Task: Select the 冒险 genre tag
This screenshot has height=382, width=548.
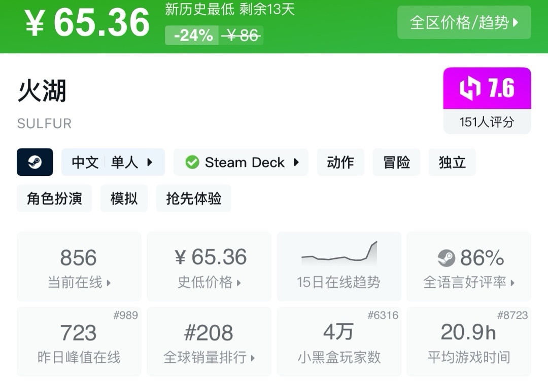Action: [396, 162]
